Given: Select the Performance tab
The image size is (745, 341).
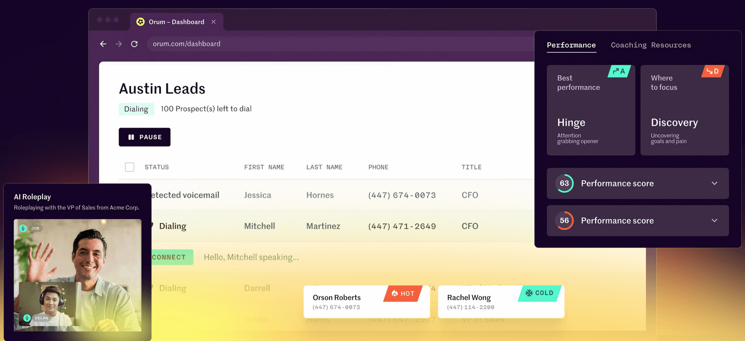Looking at the screenshot, I should (x=571, y=45).
